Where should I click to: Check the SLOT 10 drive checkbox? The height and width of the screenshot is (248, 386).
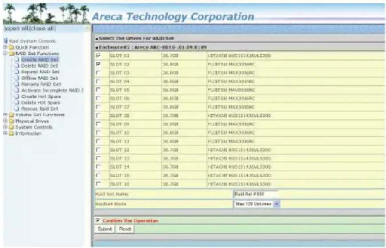pos(98,133)
